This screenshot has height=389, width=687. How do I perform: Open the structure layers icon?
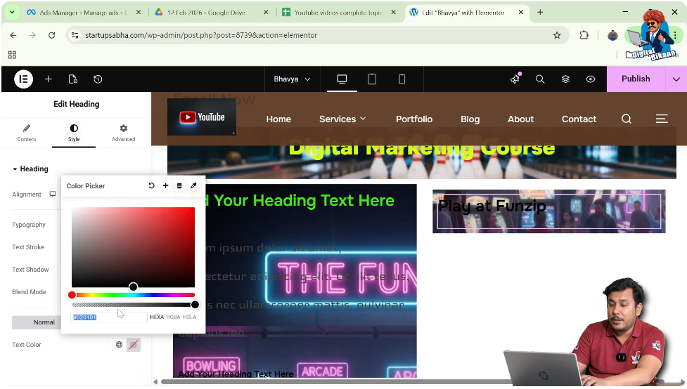pyautogui.click(x=565, y=79)
